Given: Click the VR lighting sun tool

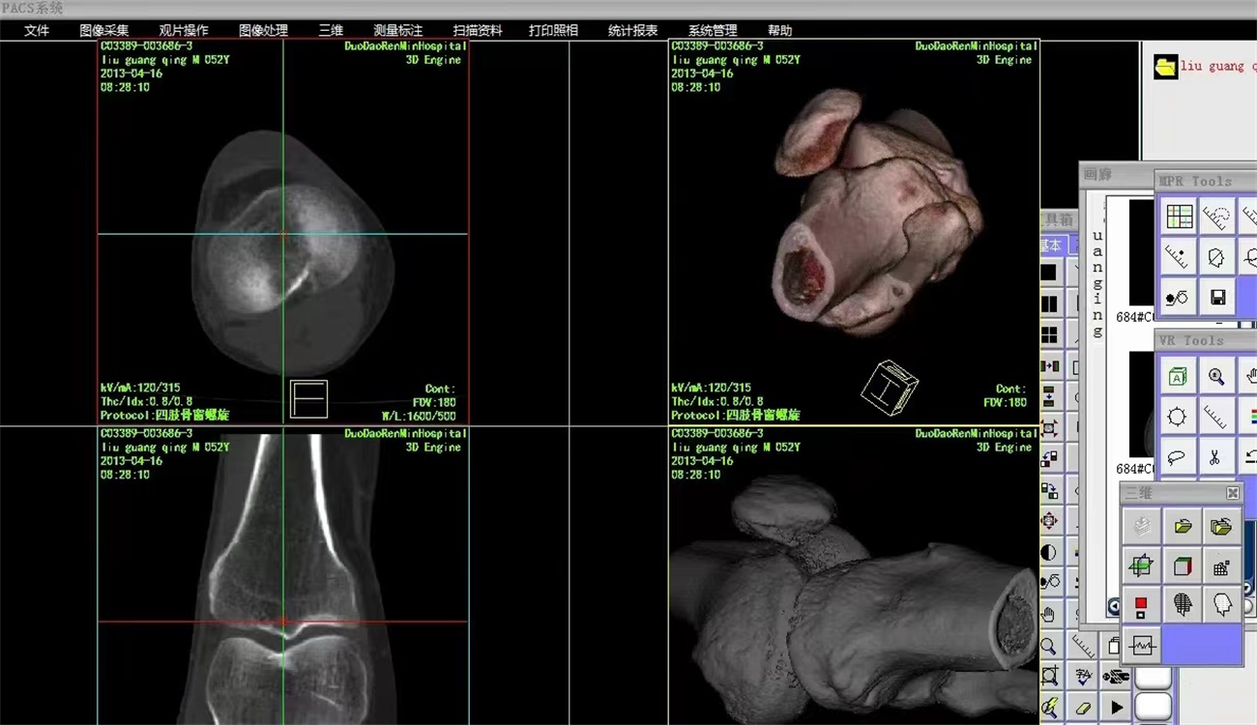Looking at the screenshot, I should [1178, 417].
